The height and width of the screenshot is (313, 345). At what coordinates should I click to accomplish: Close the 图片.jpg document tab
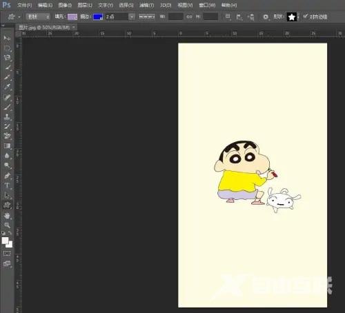pos(74,28)
